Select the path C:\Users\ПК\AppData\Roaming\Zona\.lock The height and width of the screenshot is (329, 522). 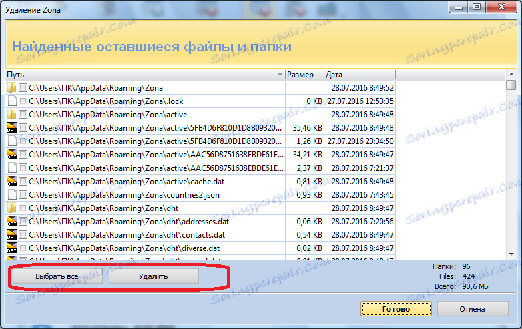click(106, 101)
